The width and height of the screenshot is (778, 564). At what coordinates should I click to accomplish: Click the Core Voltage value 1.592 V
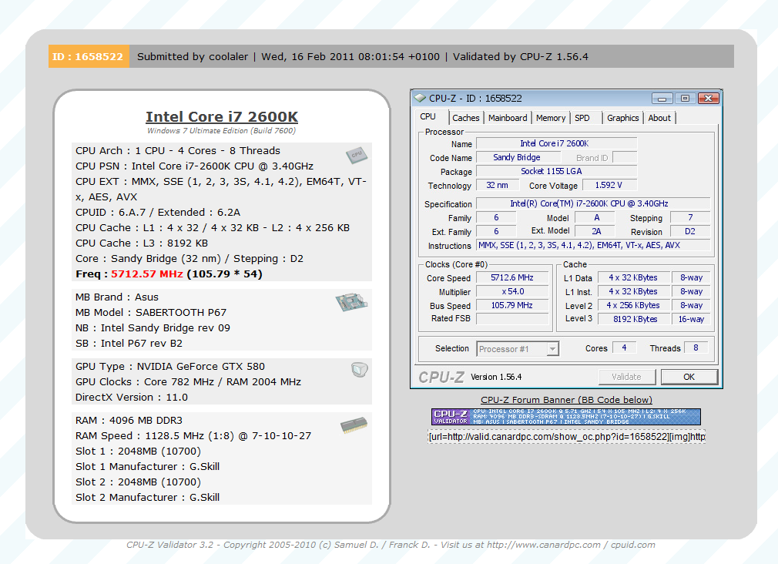(609, 185)
